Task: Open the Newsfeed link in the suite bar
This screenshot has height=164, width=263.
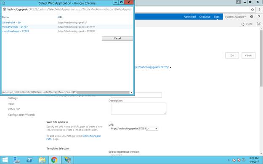Action: [190, 17]
